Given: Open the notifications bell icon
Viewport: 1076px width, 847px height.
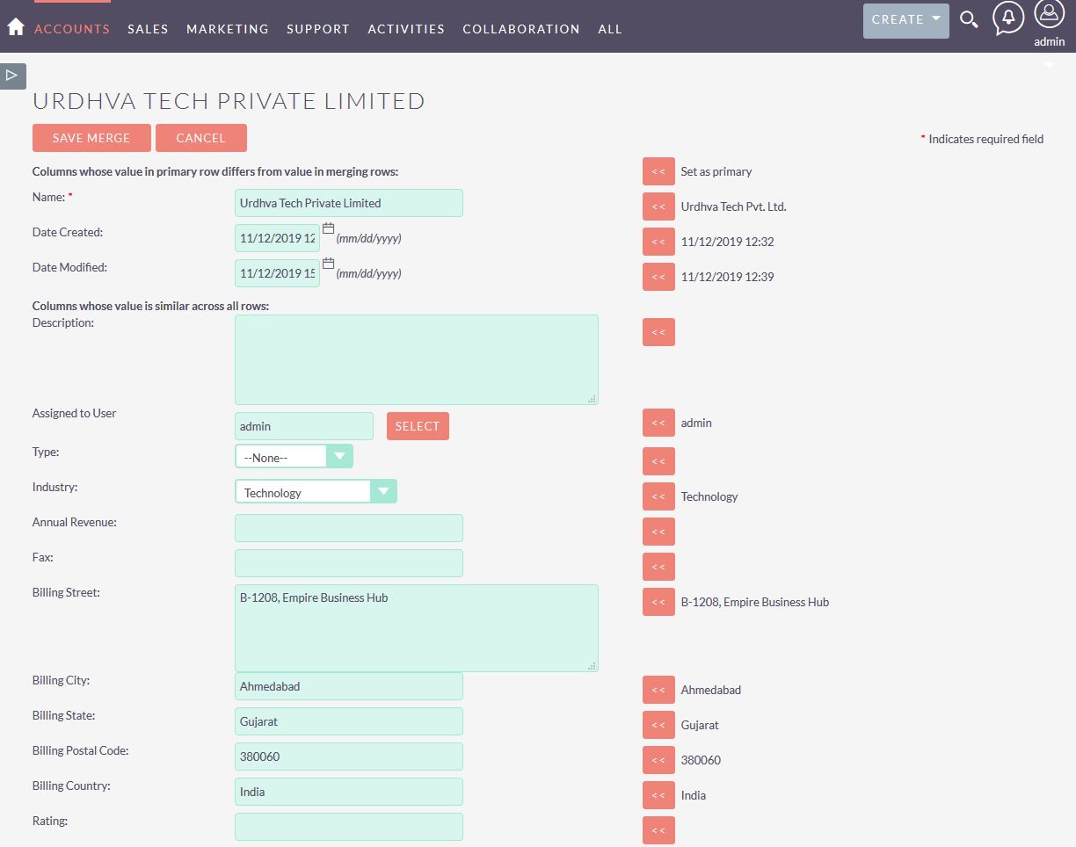Looking at the screenshot, I should click(1008, 18).
